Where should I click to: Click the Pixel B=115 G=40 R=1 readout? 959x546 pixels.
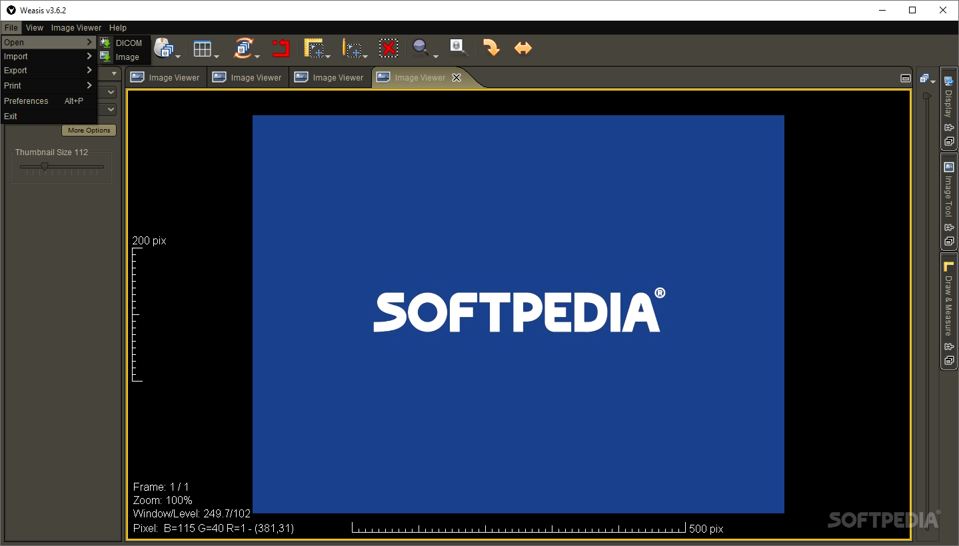point(213,528)
